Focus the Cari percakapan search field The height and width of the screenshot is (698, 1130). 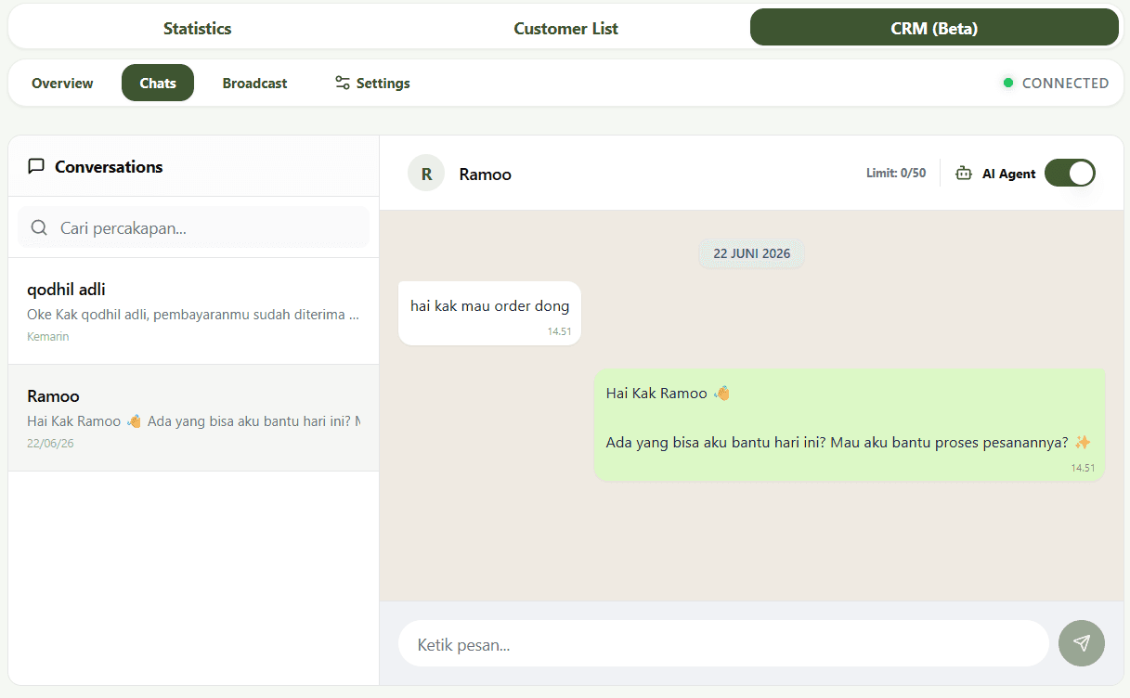click(193, 227)
